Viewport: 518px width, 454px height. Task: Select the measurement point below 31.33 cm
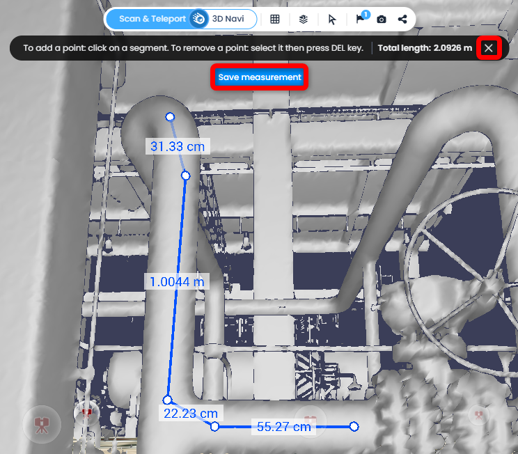(186, 175)
